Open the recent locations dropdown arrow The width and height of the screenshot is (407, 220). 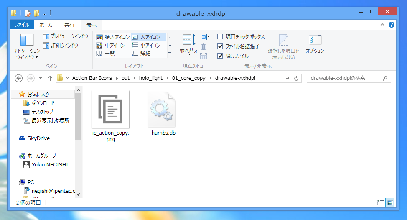click(41, 78)
